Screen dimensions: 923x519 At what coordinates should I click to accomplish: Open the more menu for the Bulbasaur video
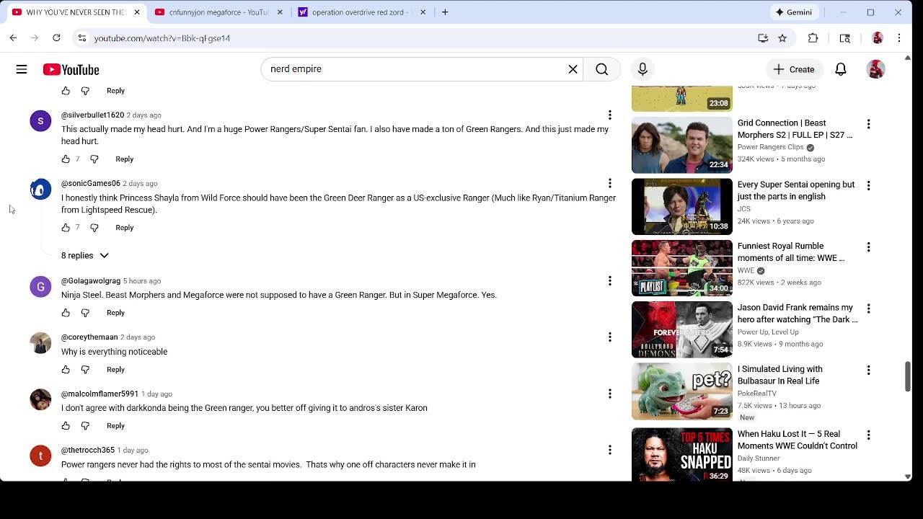[868, 370]
